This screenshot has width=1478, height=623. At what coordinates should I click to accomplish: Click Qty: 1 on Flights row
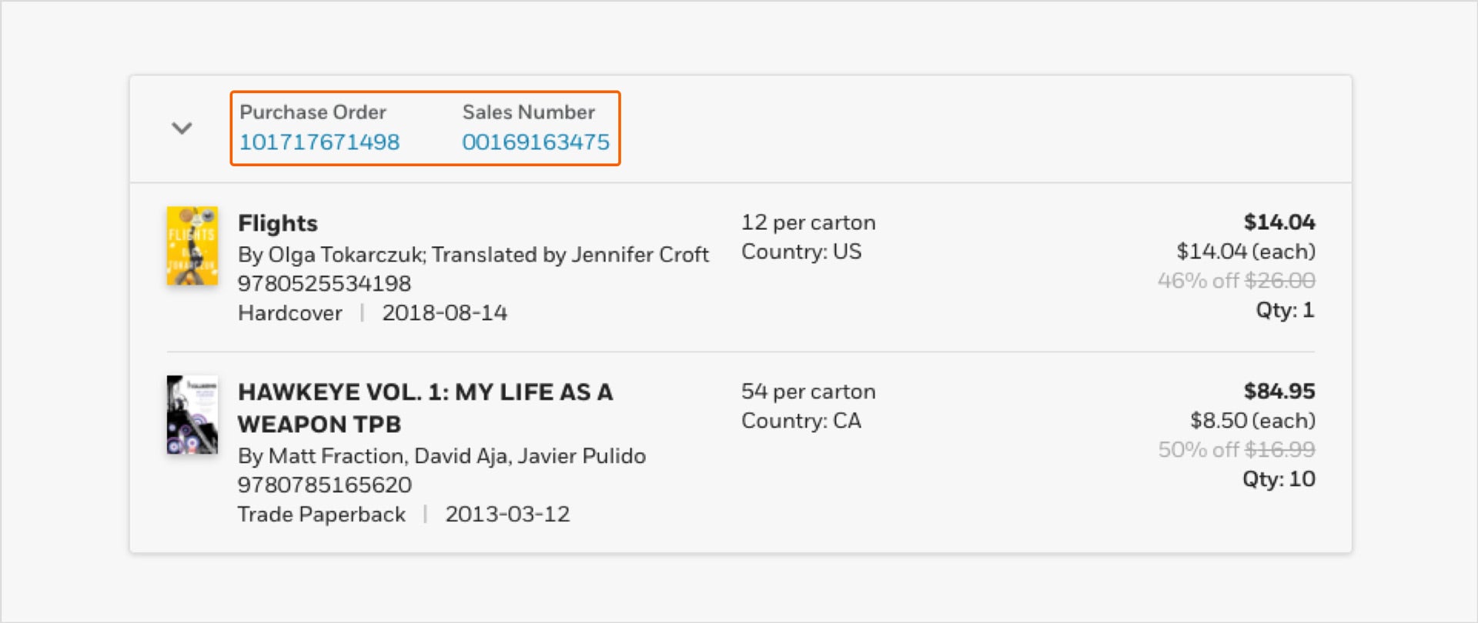[1285, 310]
